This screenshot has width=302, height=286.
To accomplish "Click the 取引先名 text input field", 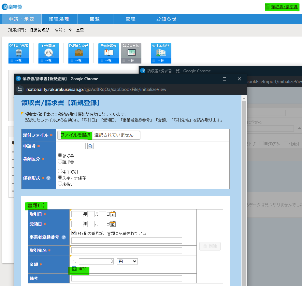I will (x=126, y=250).
